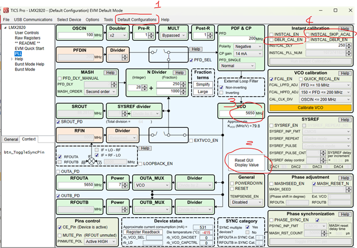Click the N Divider Help button
This screenshot has height=248, width=357.
tap(180, 72)
